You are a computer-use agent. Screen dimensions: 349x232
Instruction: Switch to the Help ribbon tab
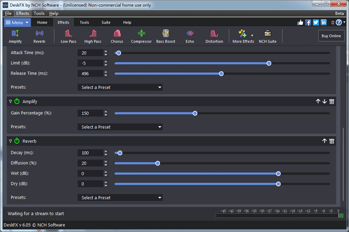point(127,23)
